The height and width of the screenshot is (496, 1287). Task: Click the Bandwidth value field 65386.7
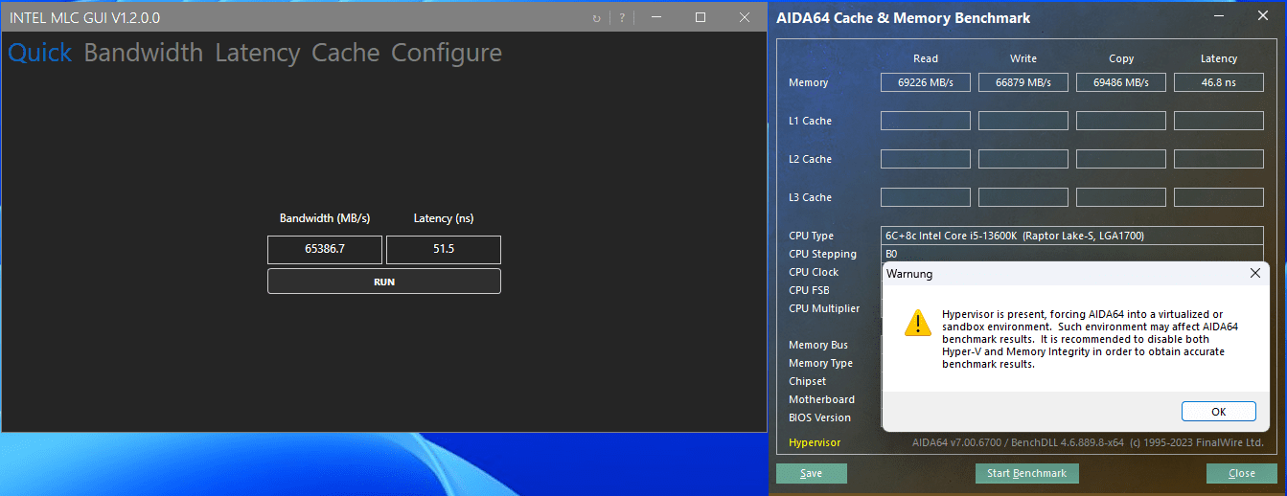point(325,250)
